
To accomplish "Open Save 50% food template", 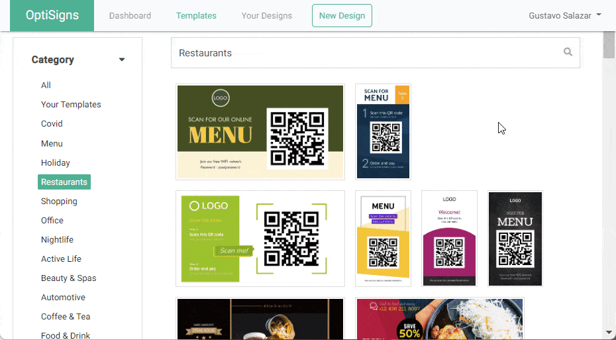I will tap(440, 319).
